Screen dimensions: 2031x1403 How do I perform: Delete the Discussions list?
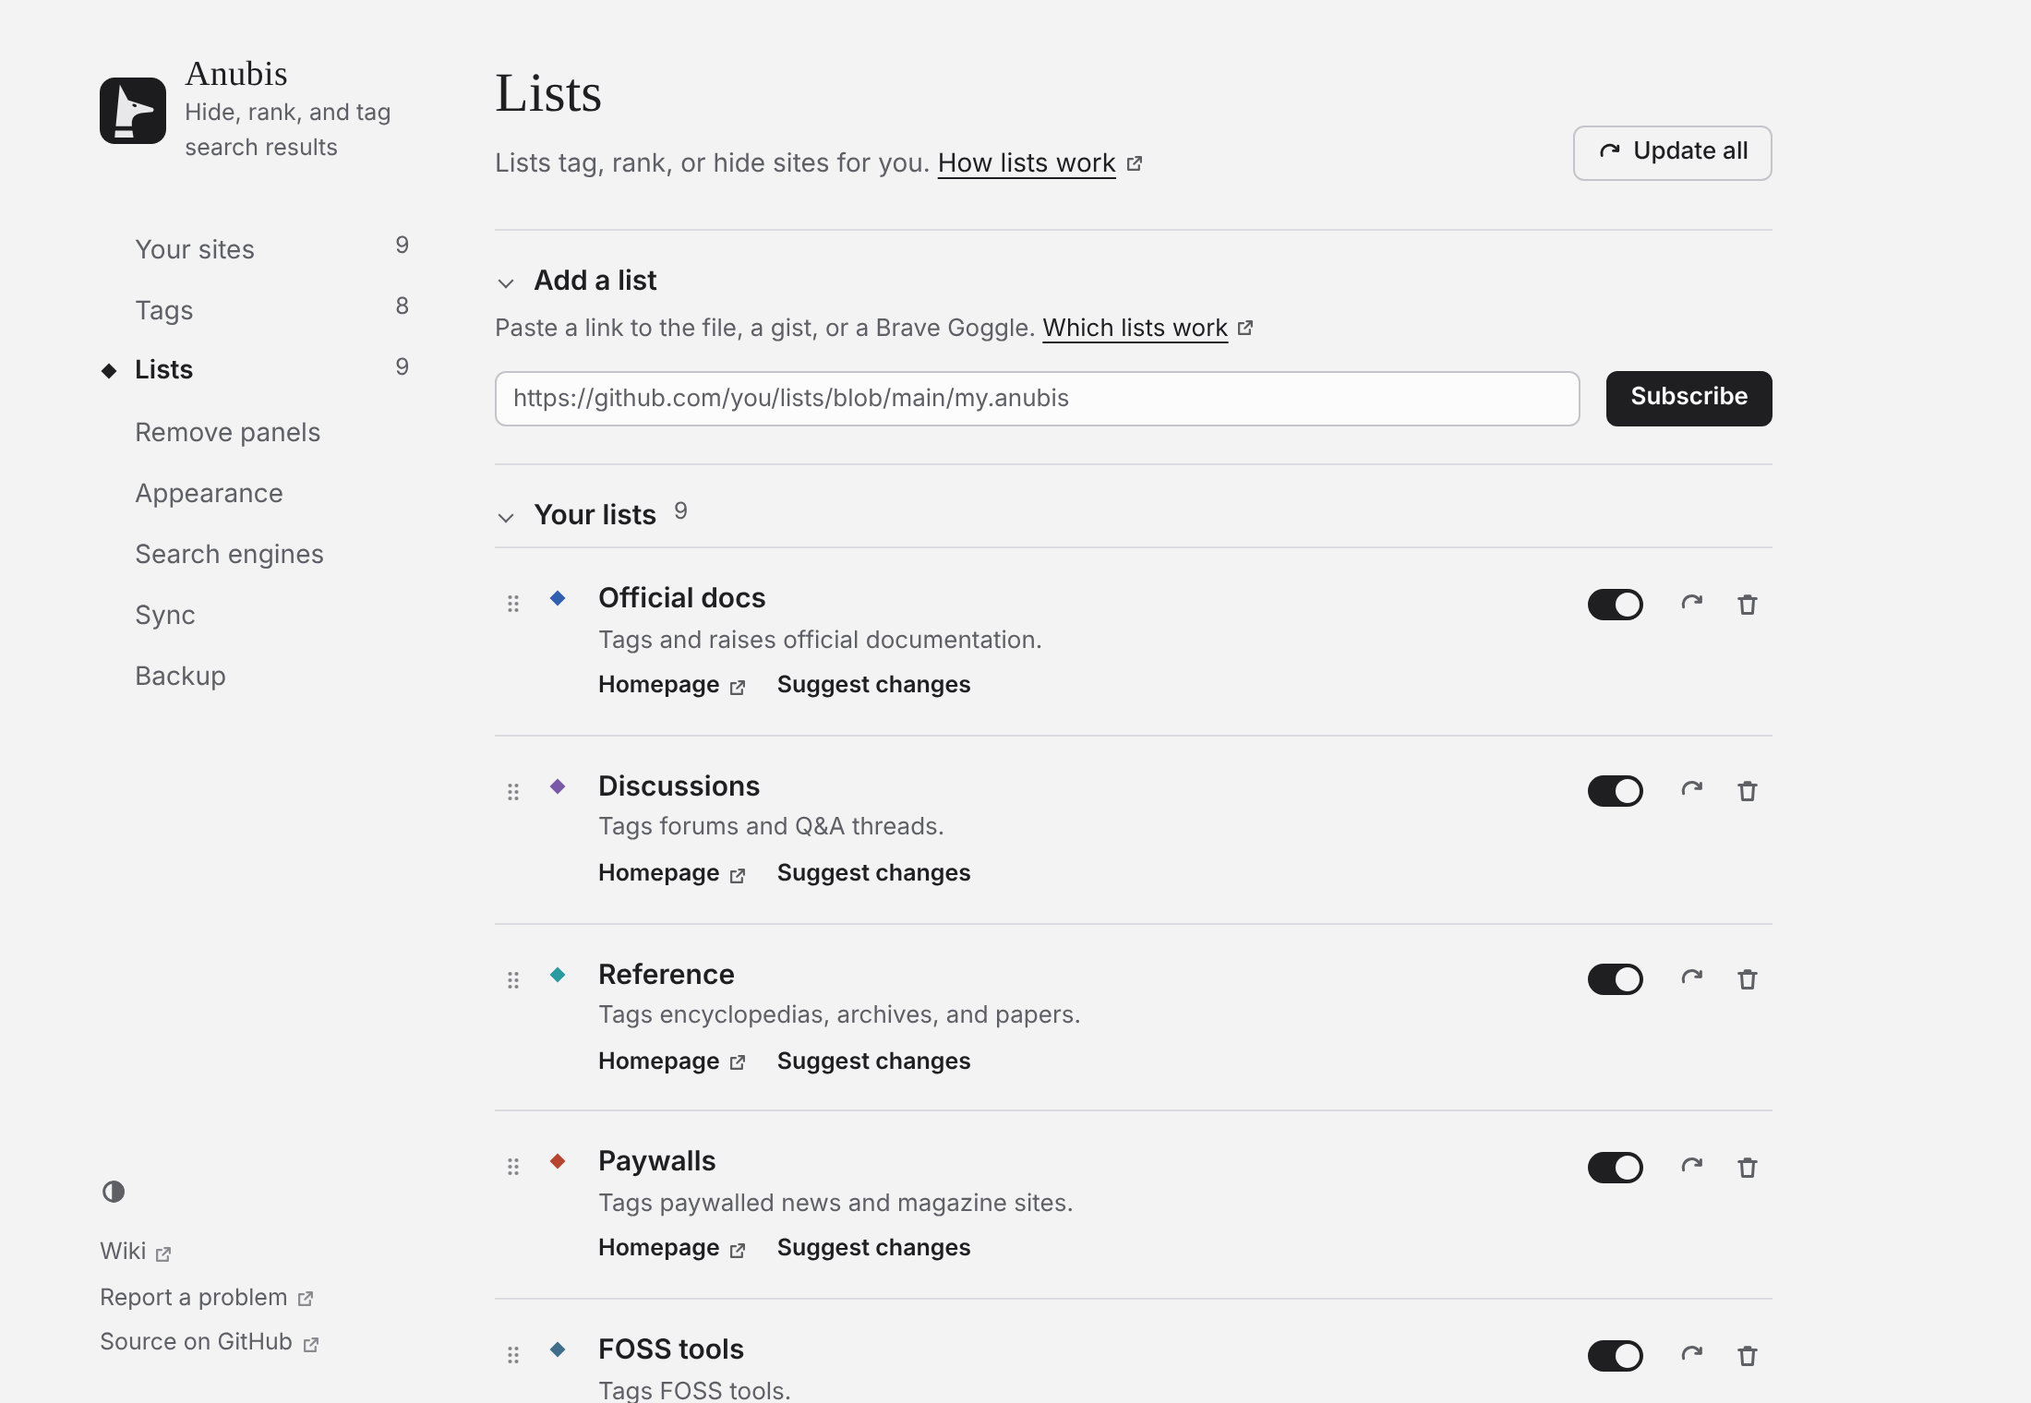pyautogui.click(x=1748, y=791)
